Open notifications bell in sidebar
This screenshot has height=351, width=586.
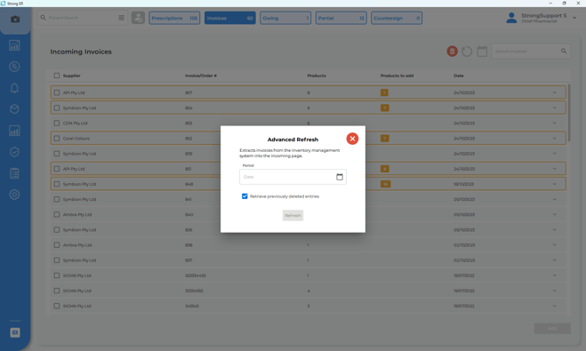click(x=14, y=88)
